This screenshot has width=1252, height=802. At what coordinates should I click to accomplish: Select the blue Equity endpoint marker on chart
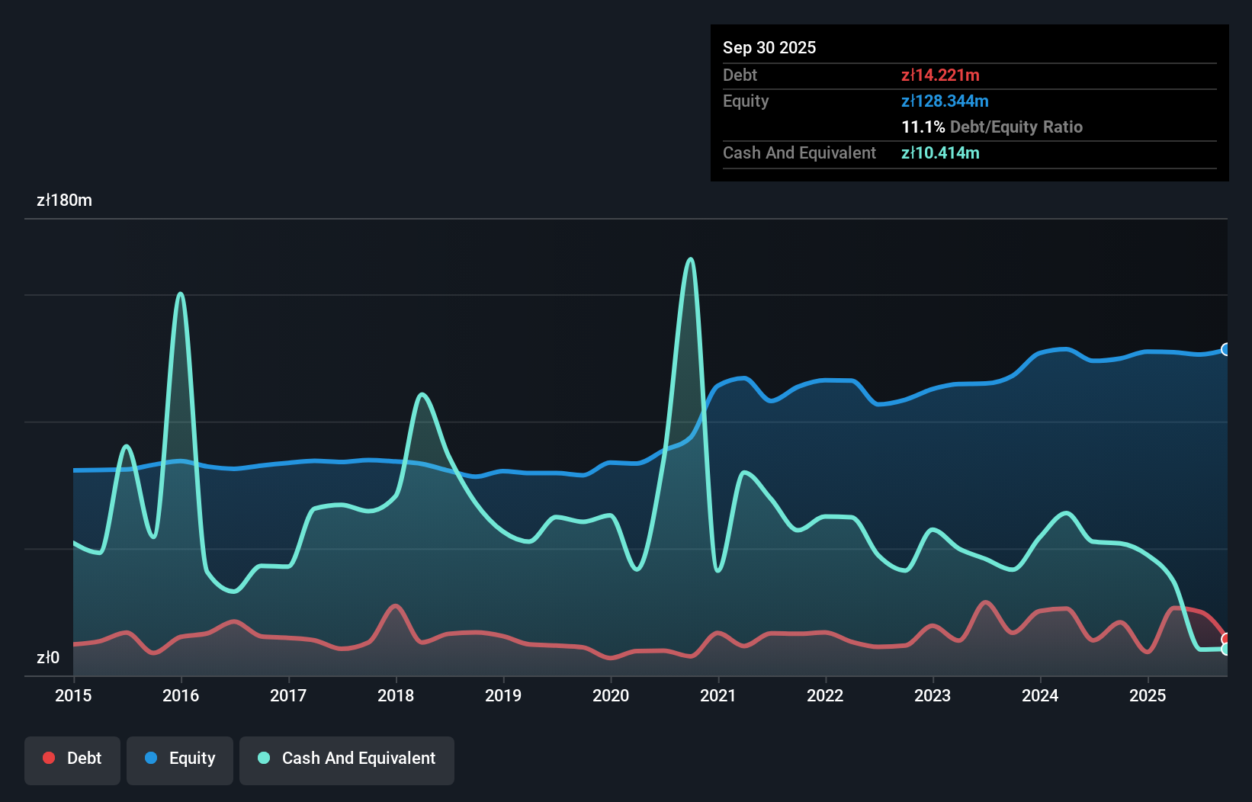(x=1225, y=349)
